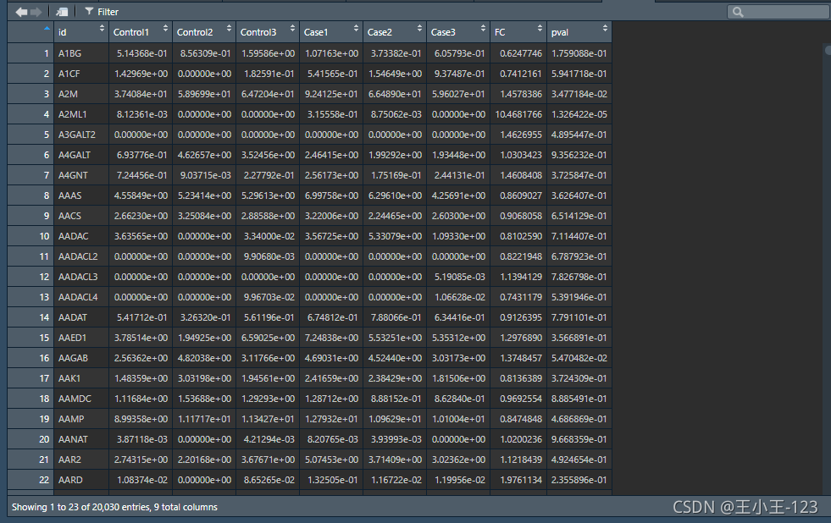Screen dimensions: 831x523
Task: Click Control2 value 8.56309e-01
Action: [x=206, y=53]
